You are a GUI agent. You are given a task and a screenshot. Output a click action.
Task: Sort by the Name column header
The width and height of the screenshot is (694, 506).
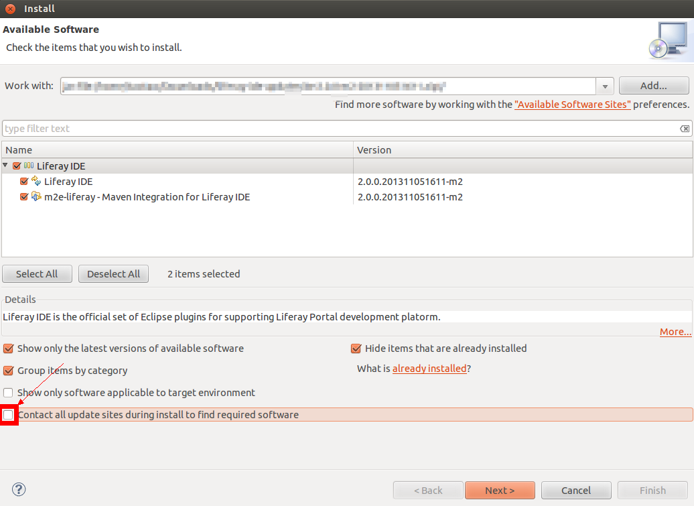click(177, 150)
